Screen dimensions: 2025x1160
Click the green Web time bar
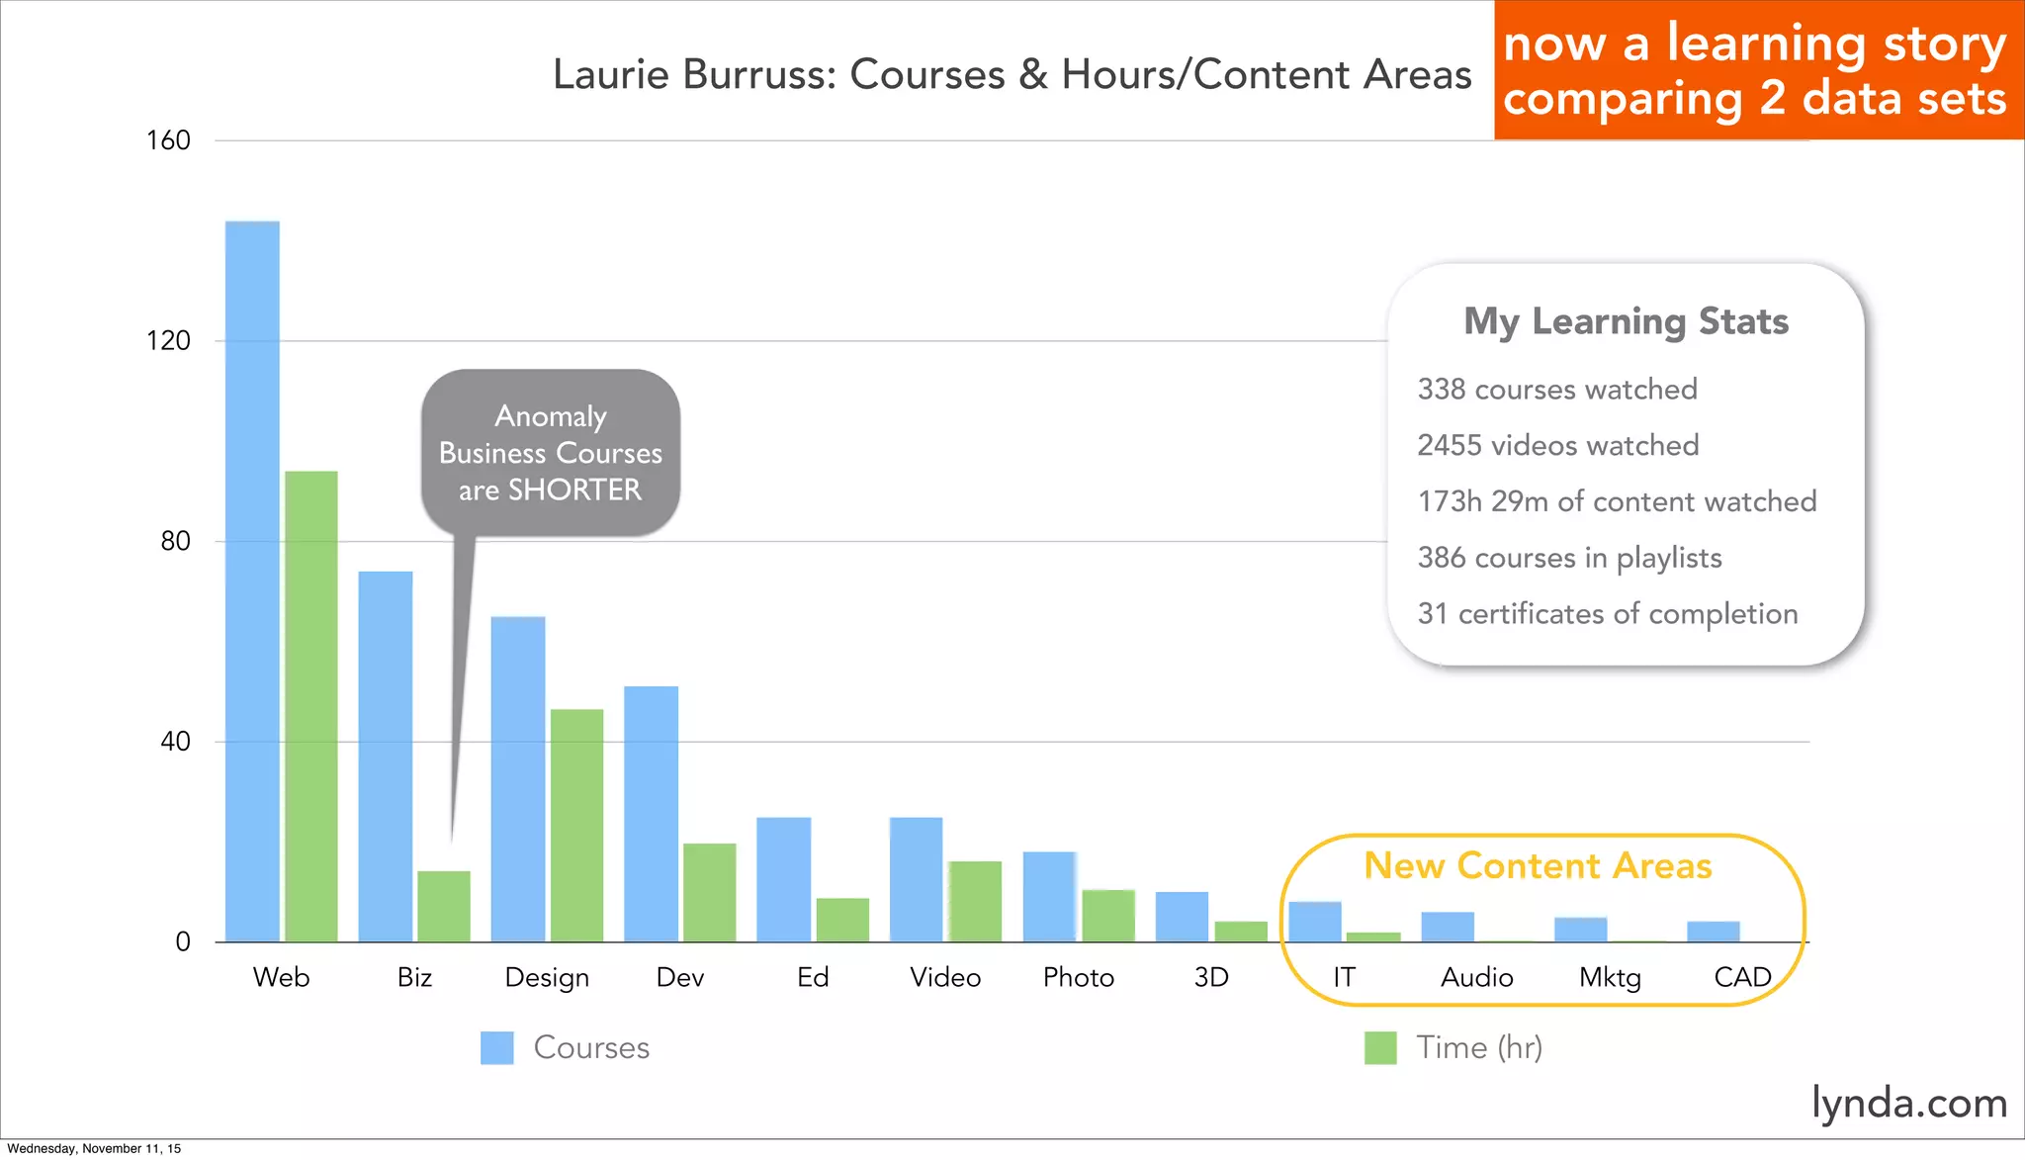[311, 705]
